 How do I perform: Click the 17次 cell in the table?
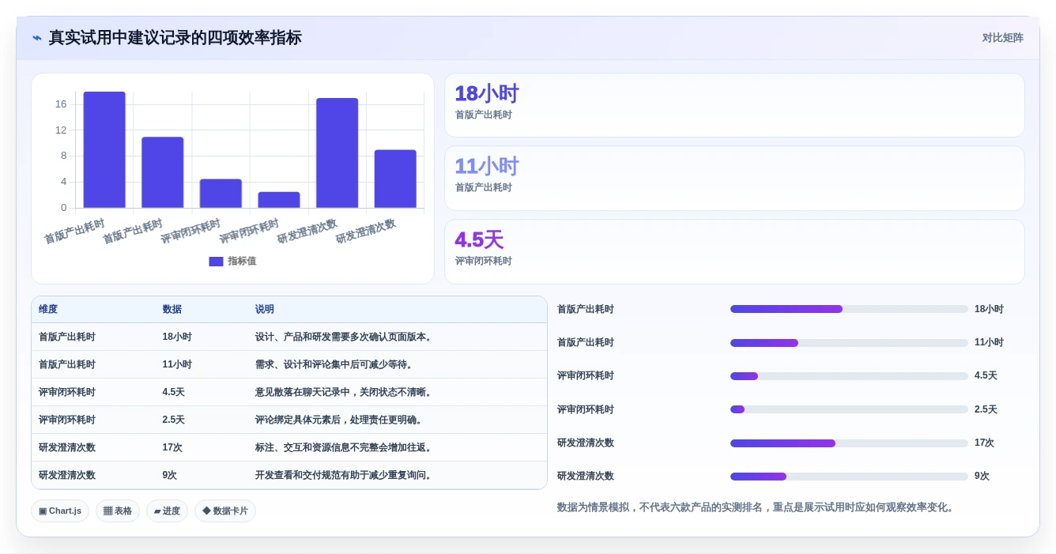click(x=172, y=447)
